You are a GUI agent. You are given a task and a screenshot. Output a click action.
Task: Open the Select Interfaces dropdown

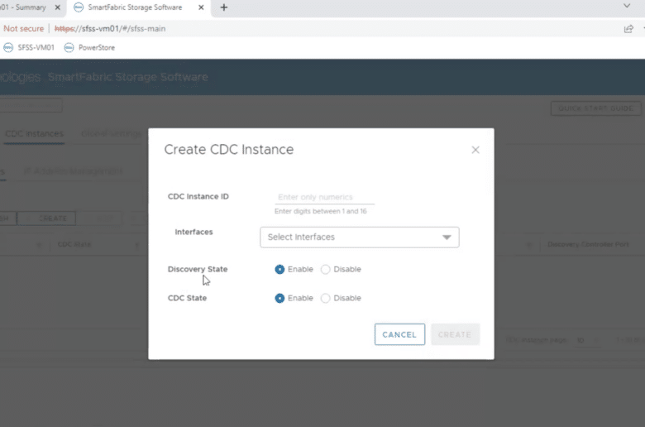tap(360, 237)
